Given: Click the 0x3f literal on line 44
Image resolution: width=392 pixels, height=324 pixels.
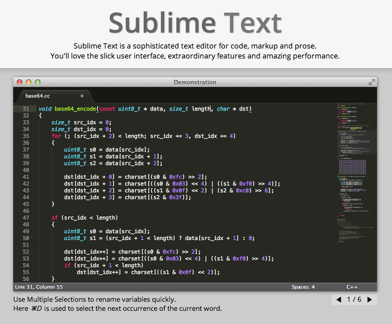Looking at the screenshot, I should pos(176,197).
